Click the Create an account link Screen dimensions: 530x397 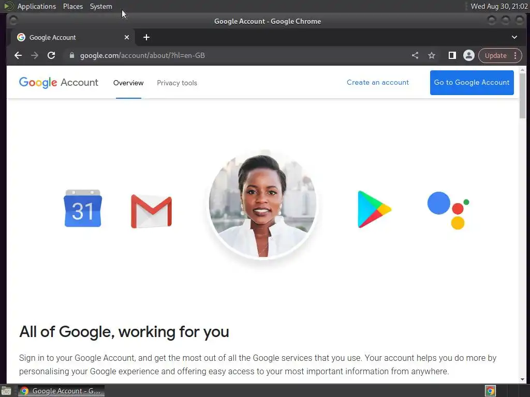coord(377,82)
